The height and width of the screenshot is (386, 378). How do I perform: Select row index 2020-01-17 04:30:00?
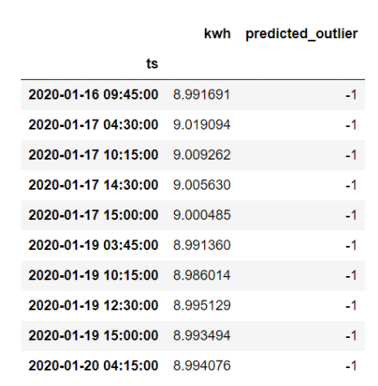(93, 125)
